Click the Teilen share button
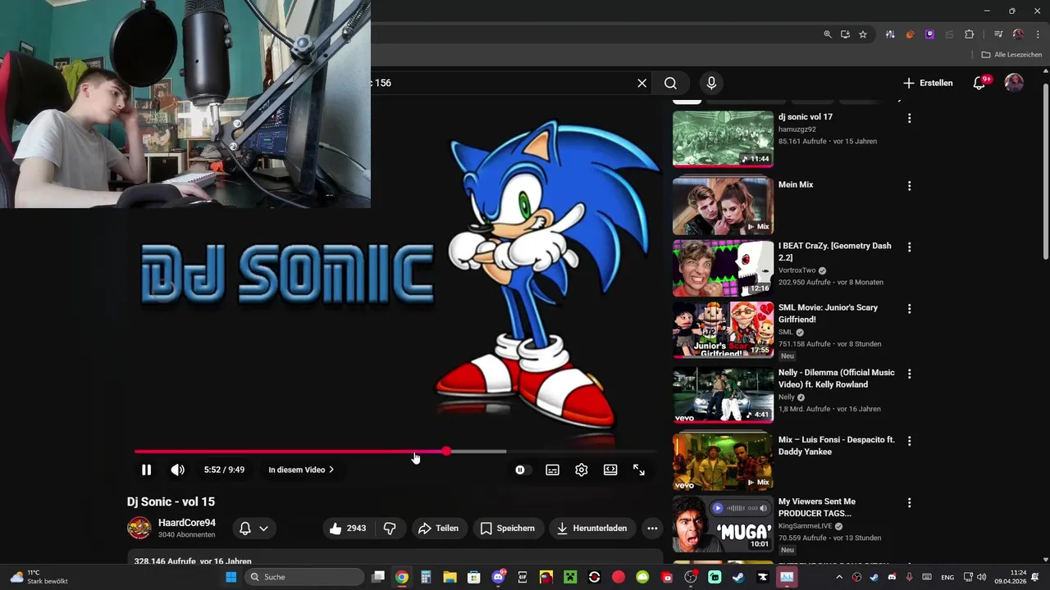This screenshot has height=590, width=1050. 439,529
